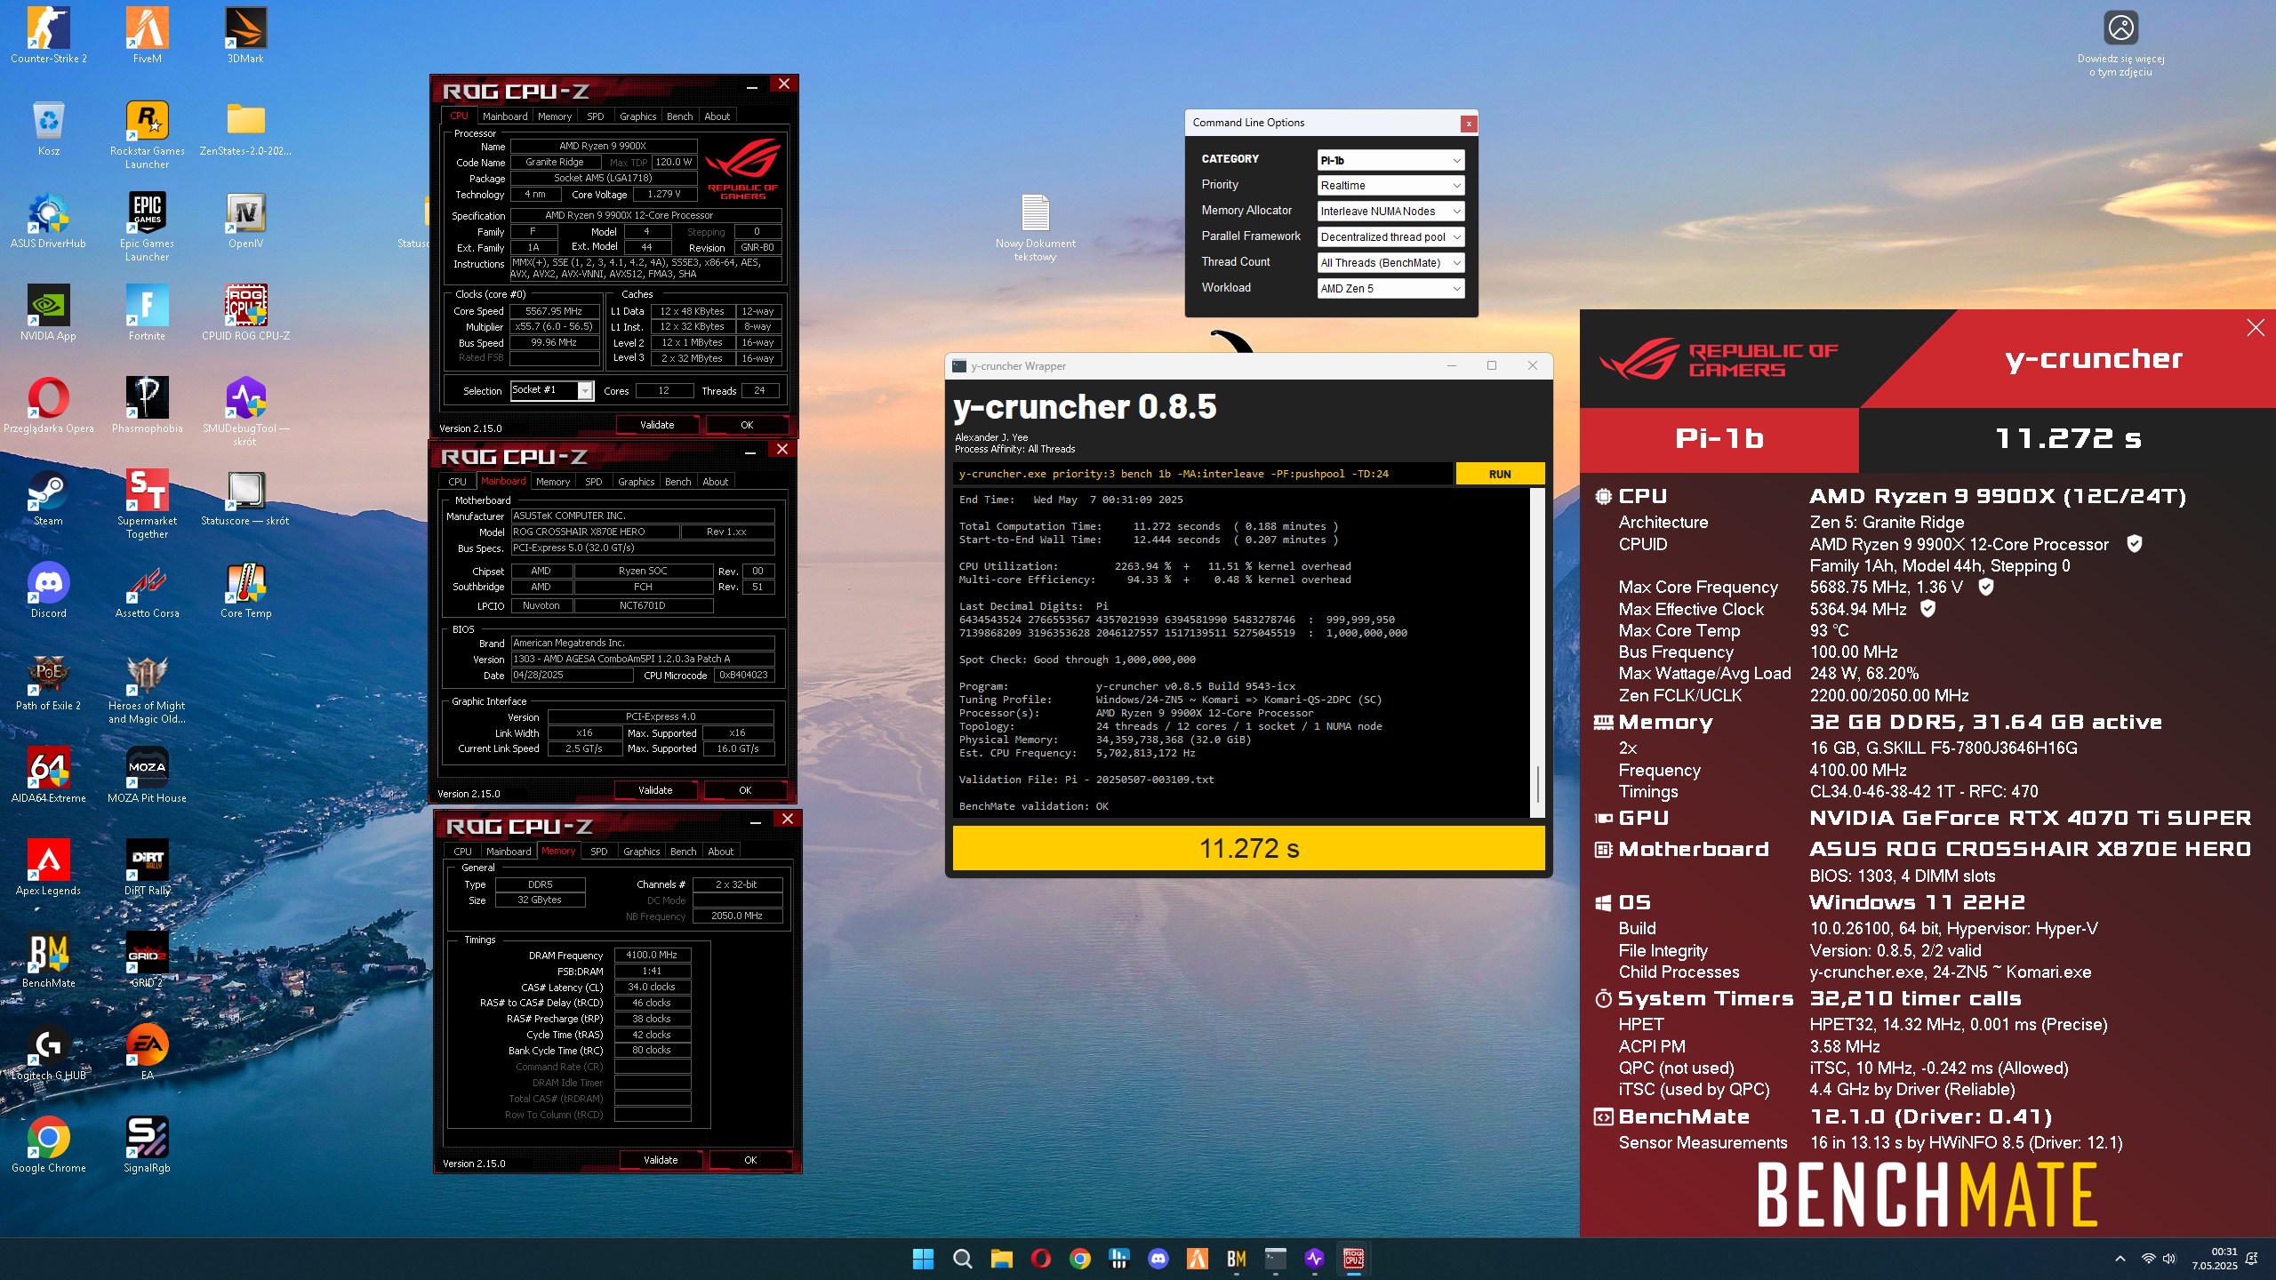Launch the Fortnite desktop shortcut
This screenshot has height=1280, width=2276.
point(147,313)
